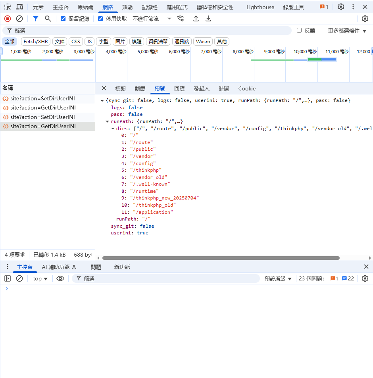
Task: Open the Payload tab
Action: [x=140, y=88]
